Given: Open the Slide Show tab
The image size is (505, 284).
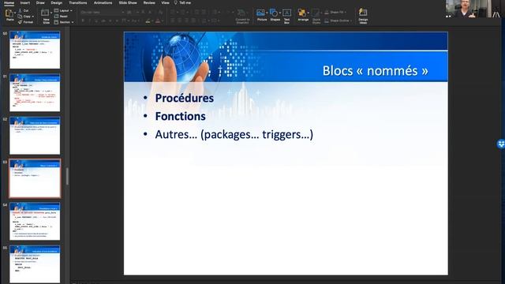Looking at the screenshot, I should tap(128, 3).
